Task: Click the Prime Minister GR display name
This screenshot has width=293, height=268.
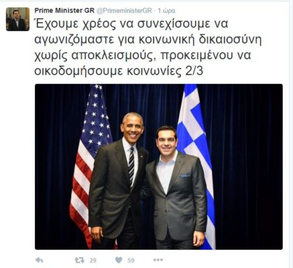Action: [64, 10]
